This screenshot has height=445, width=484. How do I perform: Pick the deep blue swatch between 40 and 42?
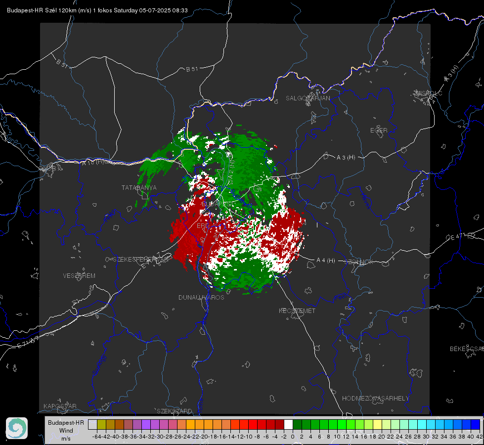(x=476, y=424)
